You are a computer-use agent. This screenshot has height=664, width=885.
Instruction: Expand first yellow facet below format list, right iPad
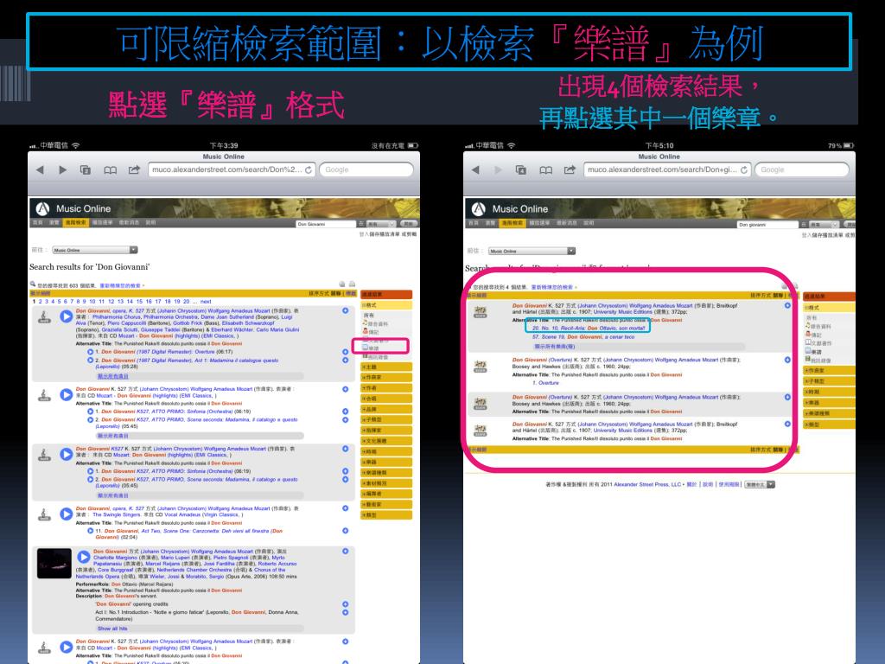[x=829, y=371]
